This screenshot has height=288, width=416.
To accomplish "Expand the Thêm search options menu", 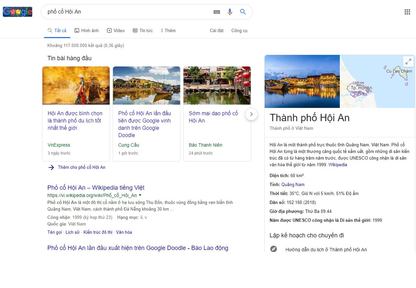I will [x=168, y=30].
